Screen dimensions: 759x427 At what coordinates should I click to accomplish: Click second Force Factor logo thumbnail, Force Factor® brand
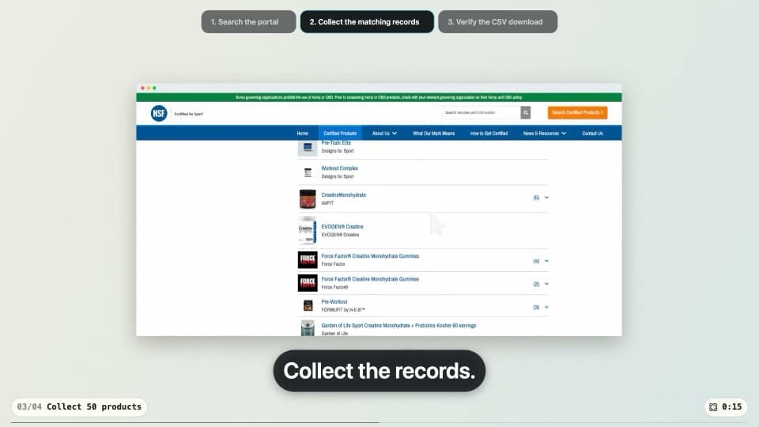pos(308,283)
